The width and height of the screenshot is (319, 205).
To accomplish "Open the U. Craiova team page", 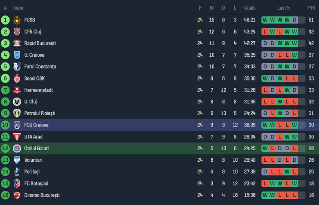I will pos(34,55).
